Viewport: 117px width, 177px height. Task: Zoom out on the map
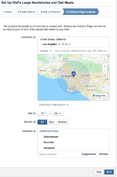click(105, 71)
